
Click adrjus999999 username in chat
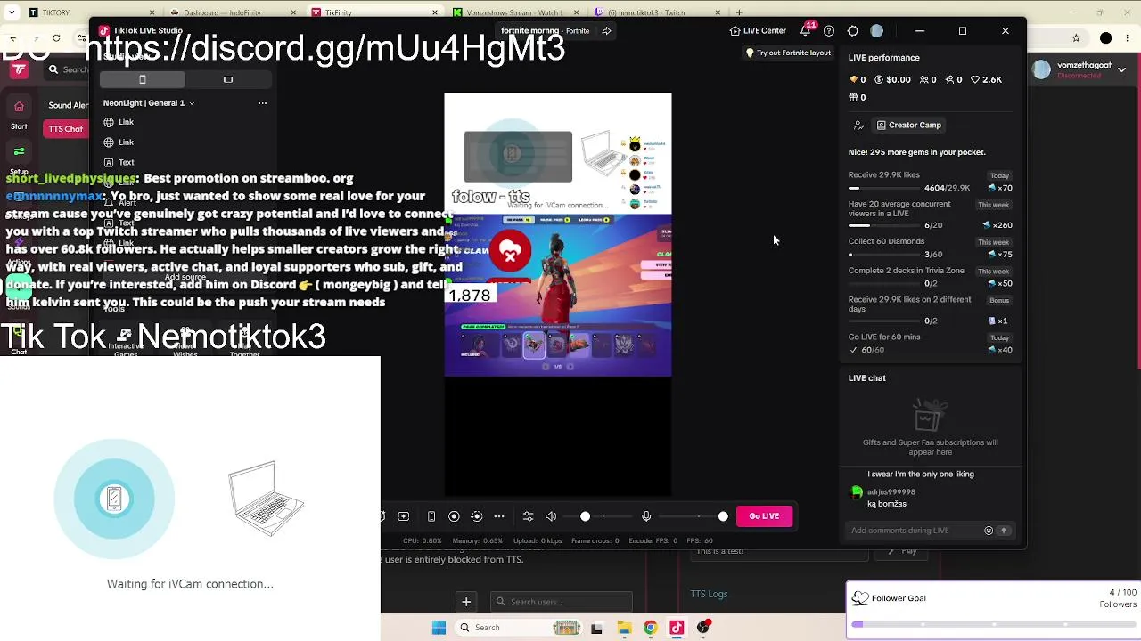(891, 492)
